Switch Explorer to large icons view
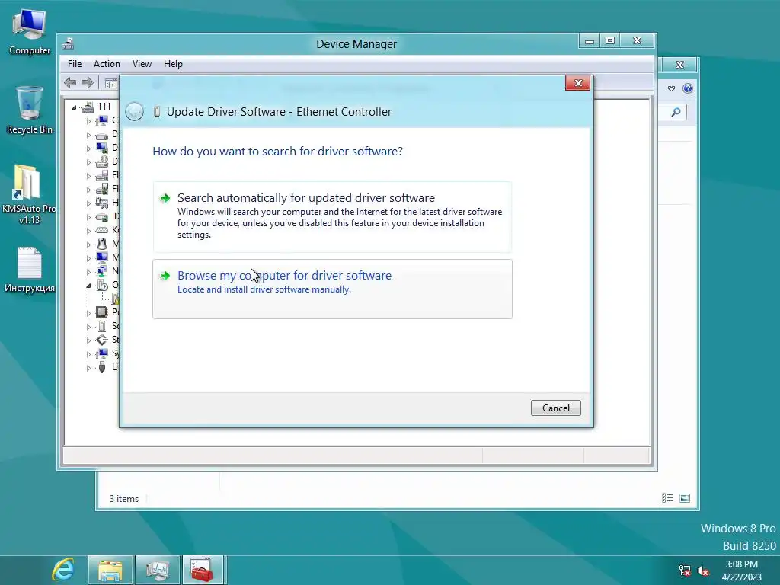This screenshot has width=780, height=585. pos(685,498)
